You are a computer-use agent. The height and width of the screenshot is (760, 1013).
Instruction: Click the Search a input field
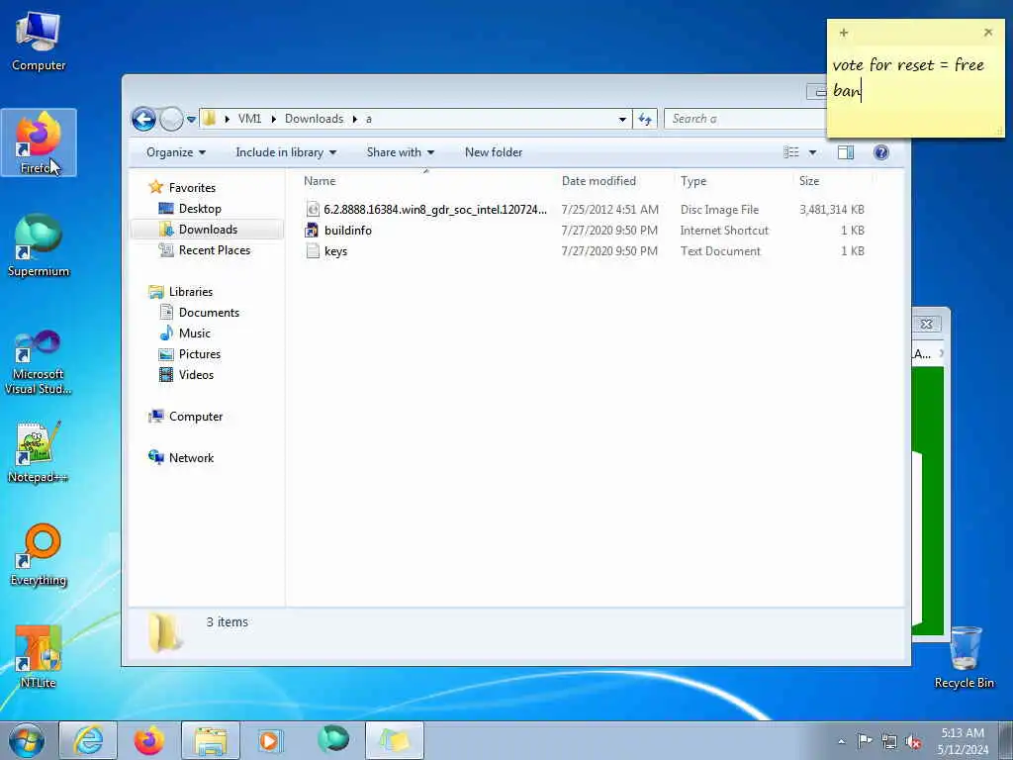point(746,119)
